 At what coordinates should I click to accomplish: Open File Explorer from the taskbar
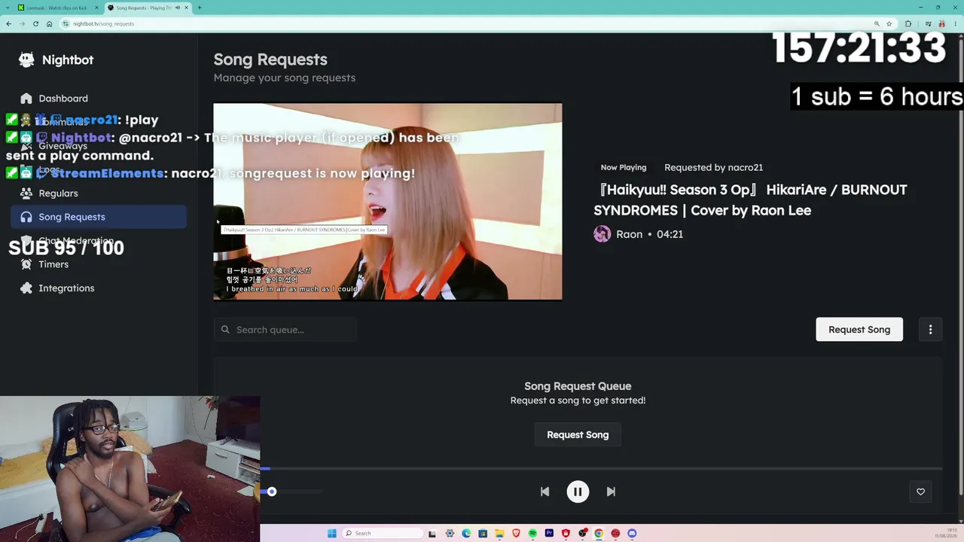coord(499,534)
